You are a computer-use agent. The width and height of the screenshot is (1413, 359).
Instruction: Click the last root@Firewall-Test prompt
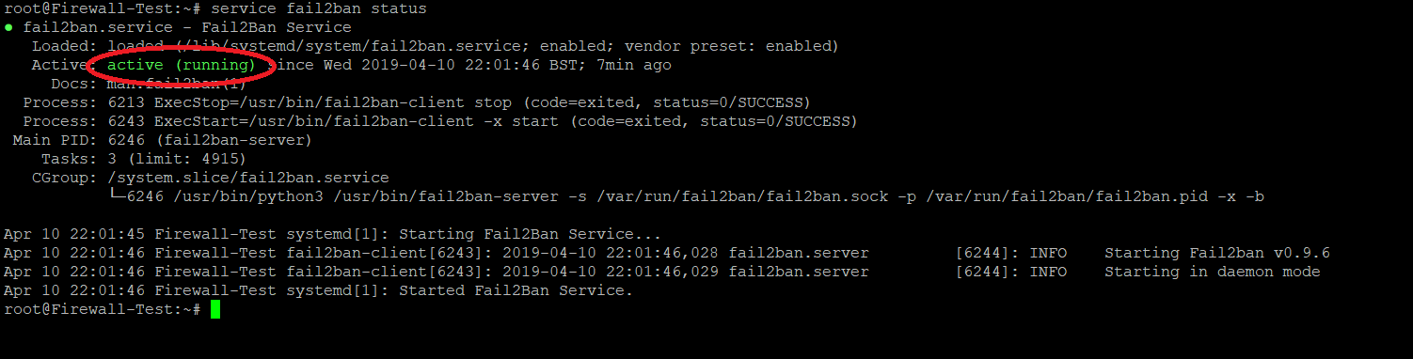103,310
